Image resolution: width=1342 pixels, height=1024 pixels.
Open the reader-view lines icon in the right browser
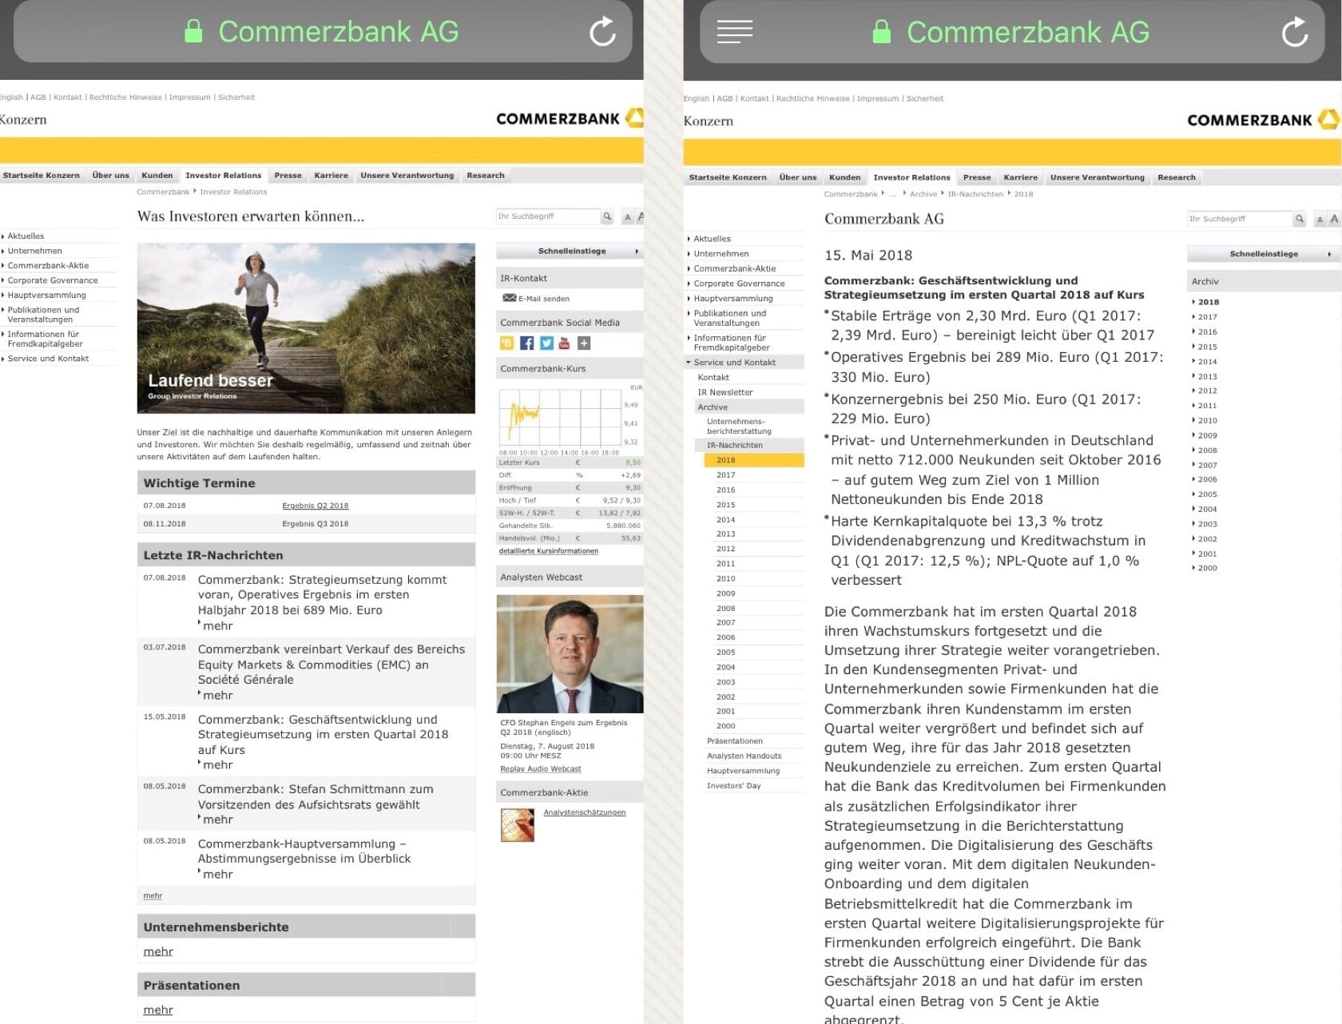click(734, 32)
